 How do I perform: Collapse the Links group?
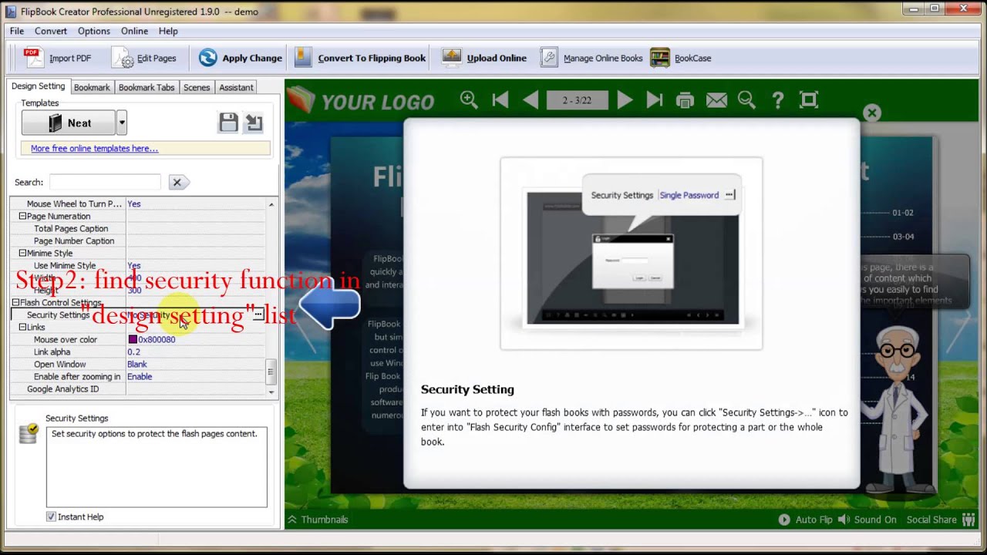(x=22, y=327)
